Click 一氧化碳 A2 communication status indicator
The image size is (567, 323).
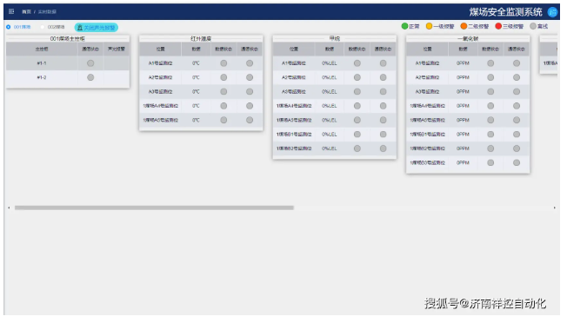(x=517, y=77)
